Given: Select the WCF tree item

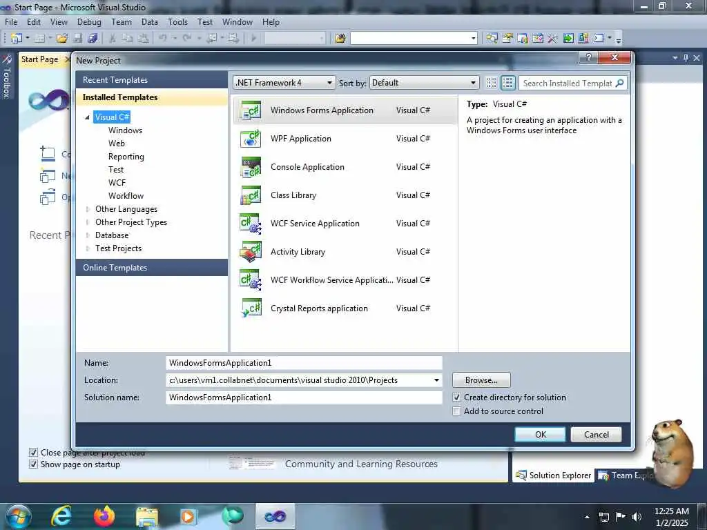Looking at the screenshot, I should [117, 182].
